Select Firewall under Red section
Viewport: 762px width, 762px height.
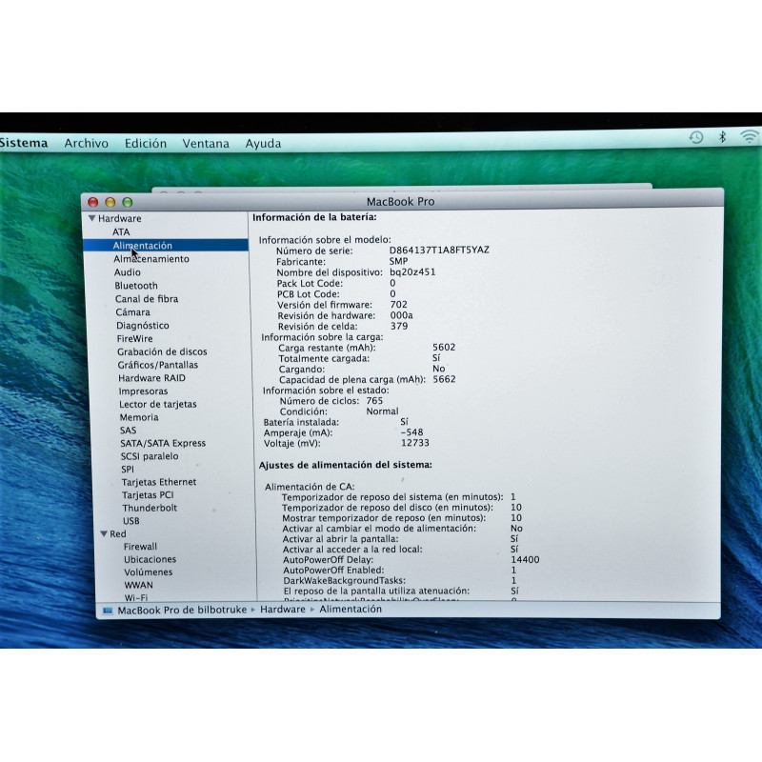[x=140, y=547]
